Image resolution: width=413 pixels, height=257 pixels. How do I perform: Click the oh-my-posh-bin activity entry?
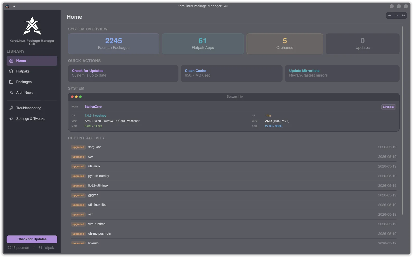[x=234, y=234]
